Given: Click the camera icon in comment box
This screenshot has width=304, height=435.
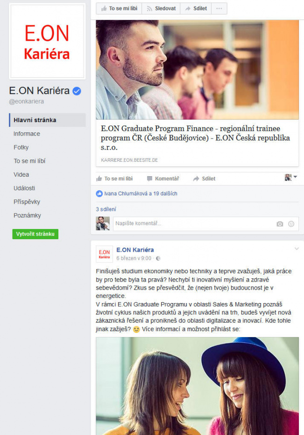Looking at the screenshot, I should (280, 224).
